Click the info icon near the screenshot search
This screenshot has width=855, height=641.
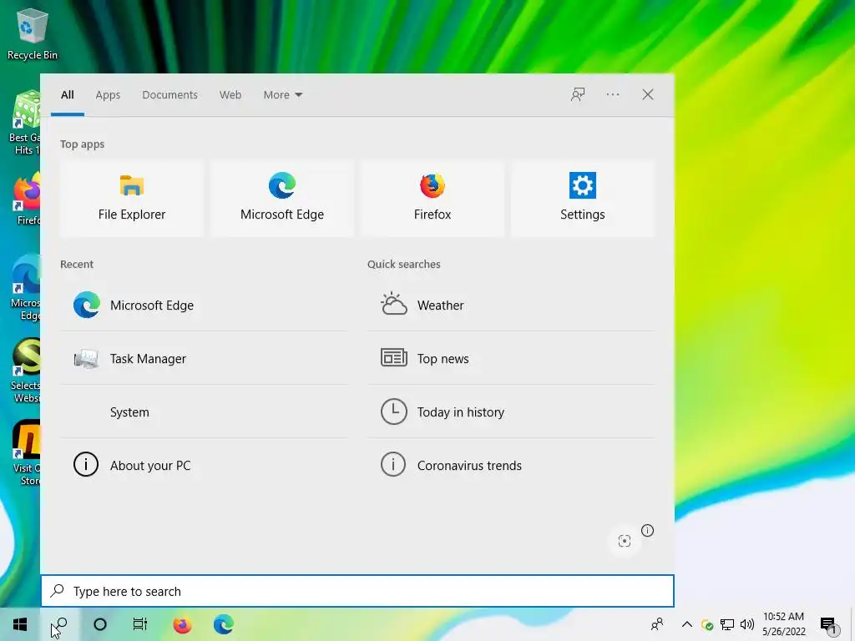pyautogui.click(x=647, y=530)
